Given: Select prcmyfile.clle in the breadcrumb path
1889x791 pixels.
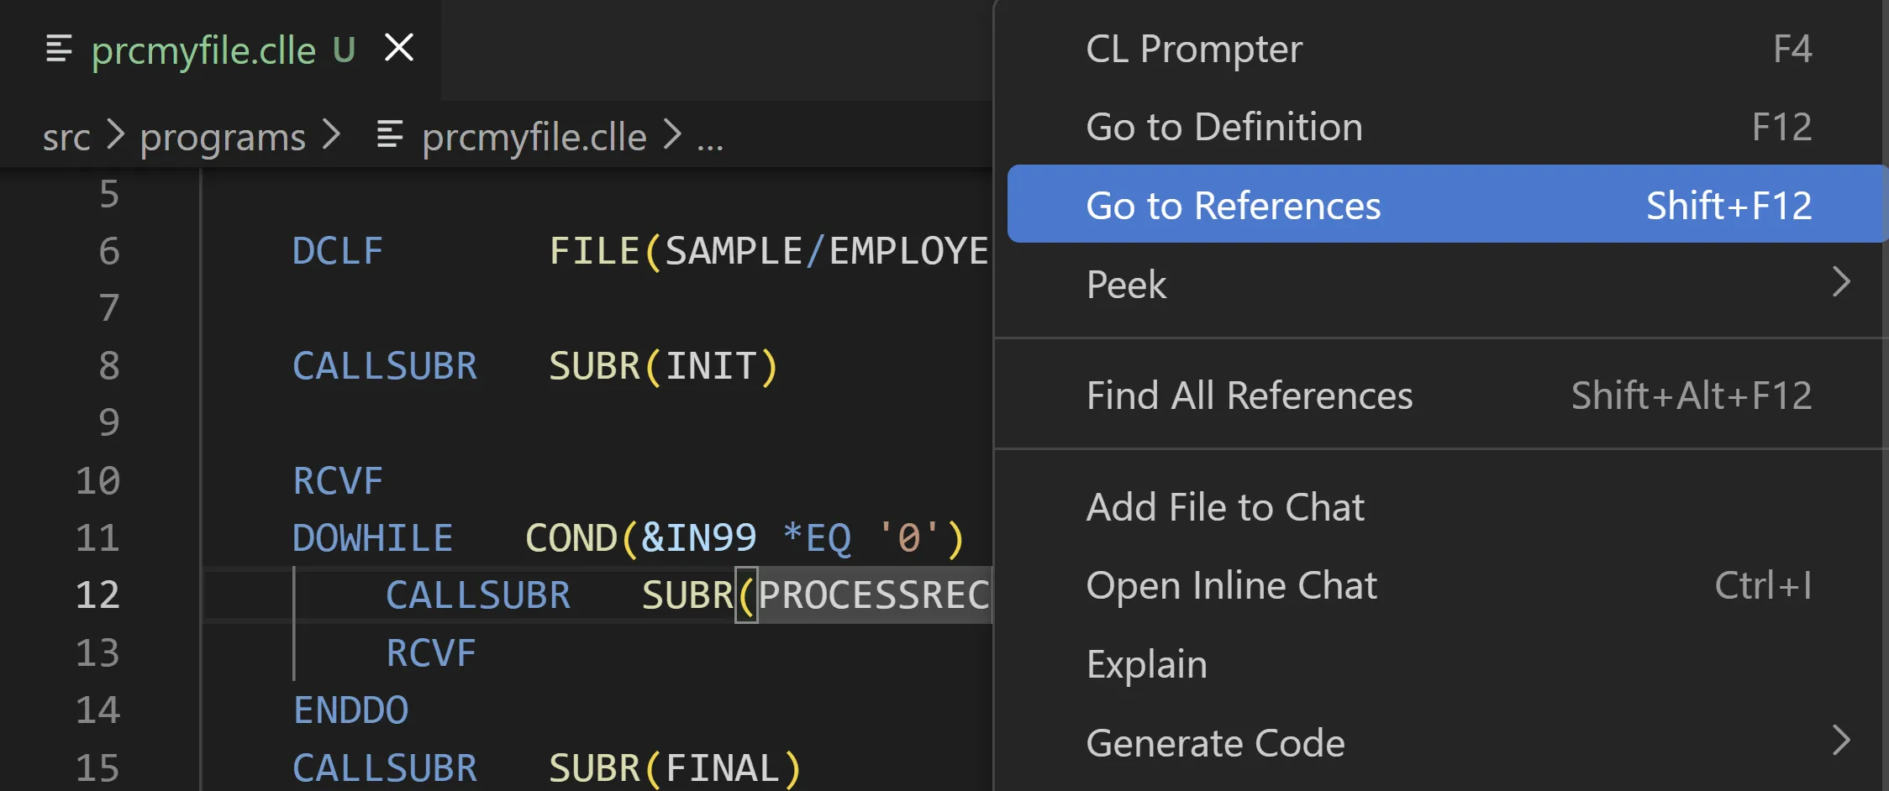Looking at the screenshot, I should coord(534,136).
